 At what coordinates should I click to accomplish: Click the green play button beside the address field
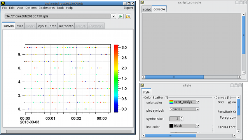click(x=121, y=16)
